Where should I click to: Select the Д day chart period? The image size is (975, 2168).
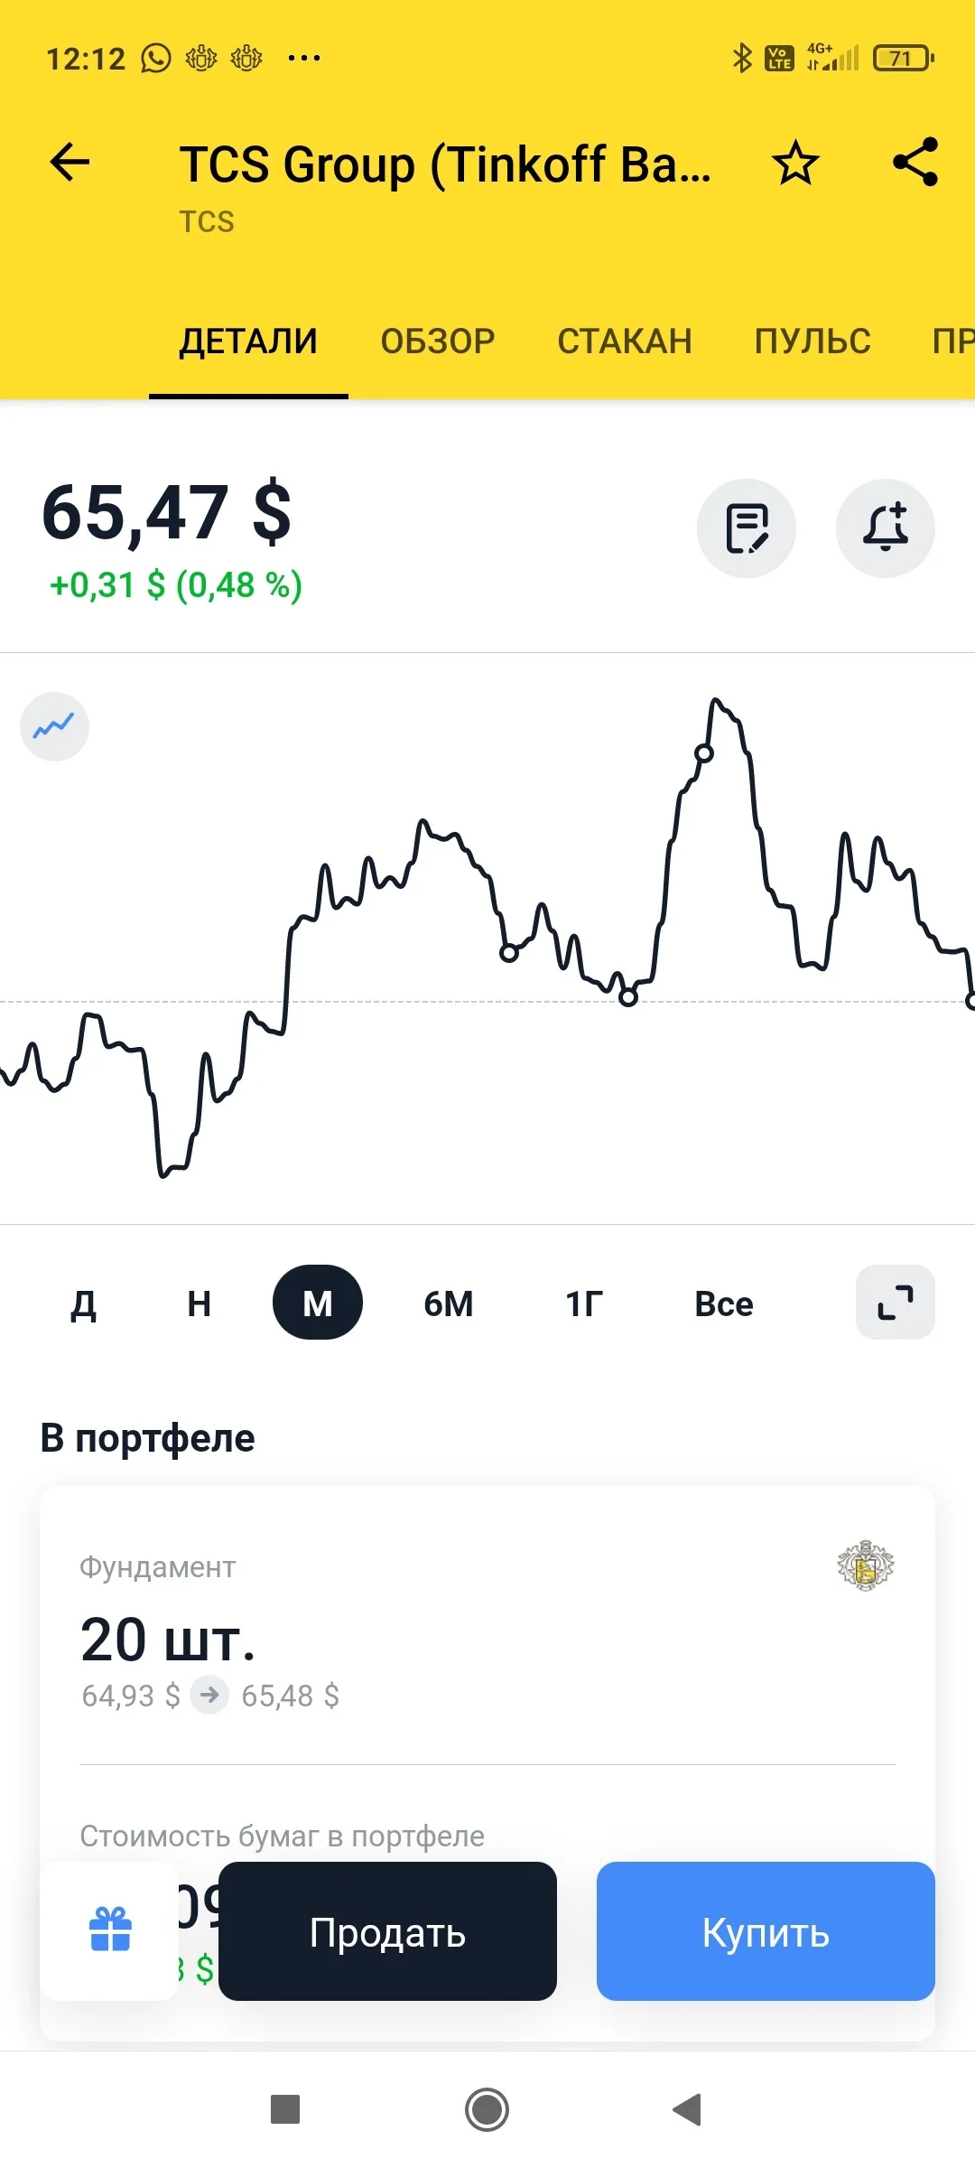[x=84, y=1304]
